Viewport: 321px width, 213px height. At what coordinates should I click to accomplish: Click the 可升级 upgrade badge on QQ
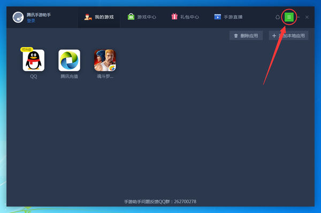coord(27,50)
